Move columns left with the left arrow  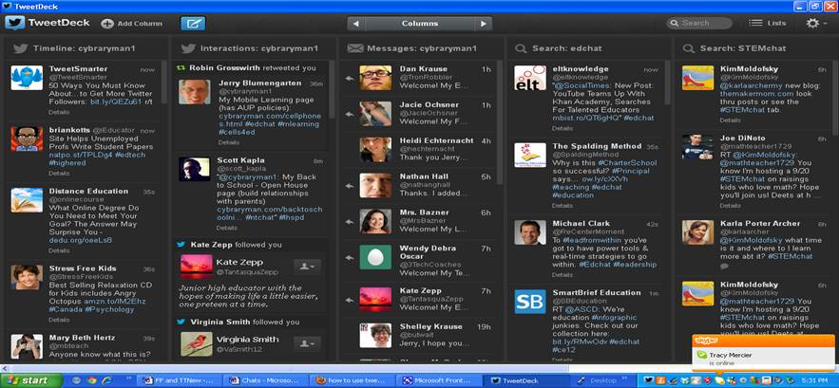[355, 24]
